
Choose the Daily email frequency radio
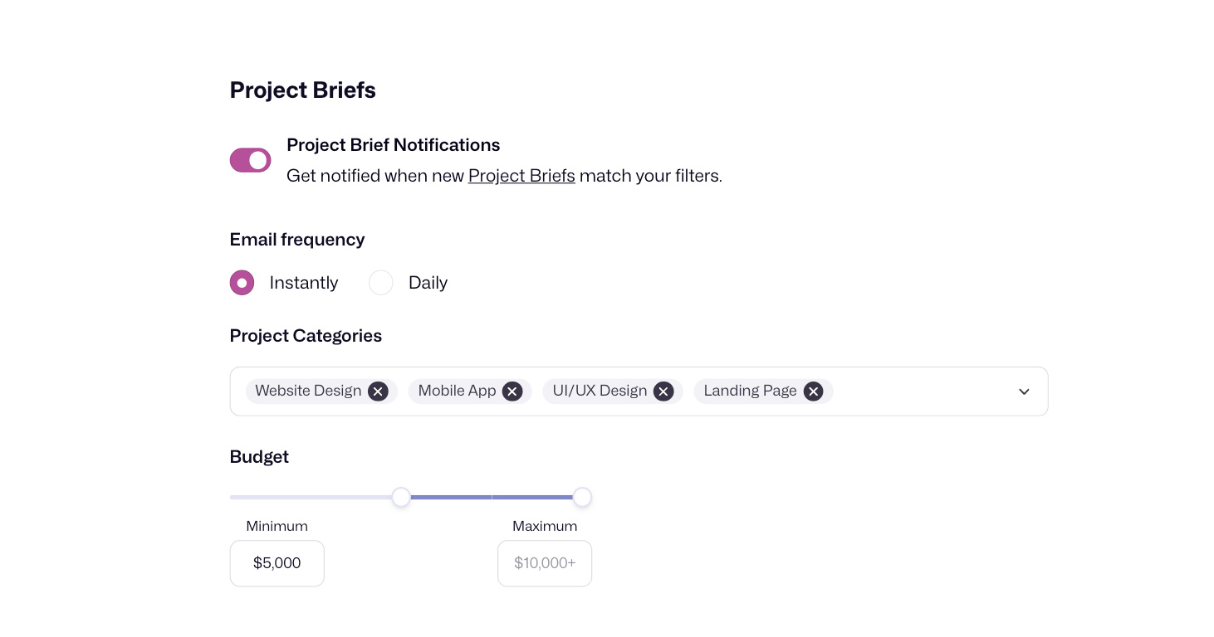click(x=380, y=283)
